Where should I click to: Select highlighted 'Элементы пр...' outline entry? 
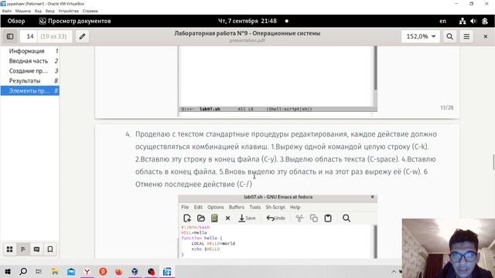(29, 91)
